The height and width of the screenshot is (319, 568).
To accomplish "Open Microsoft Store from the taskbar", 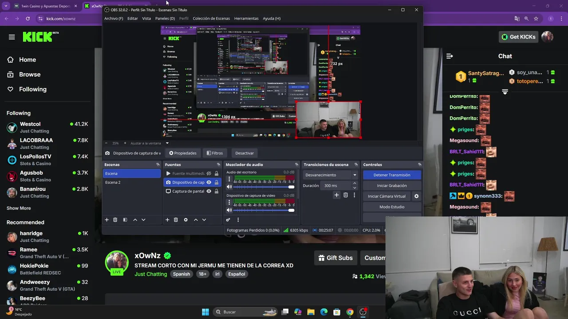I will coord(337,312).
